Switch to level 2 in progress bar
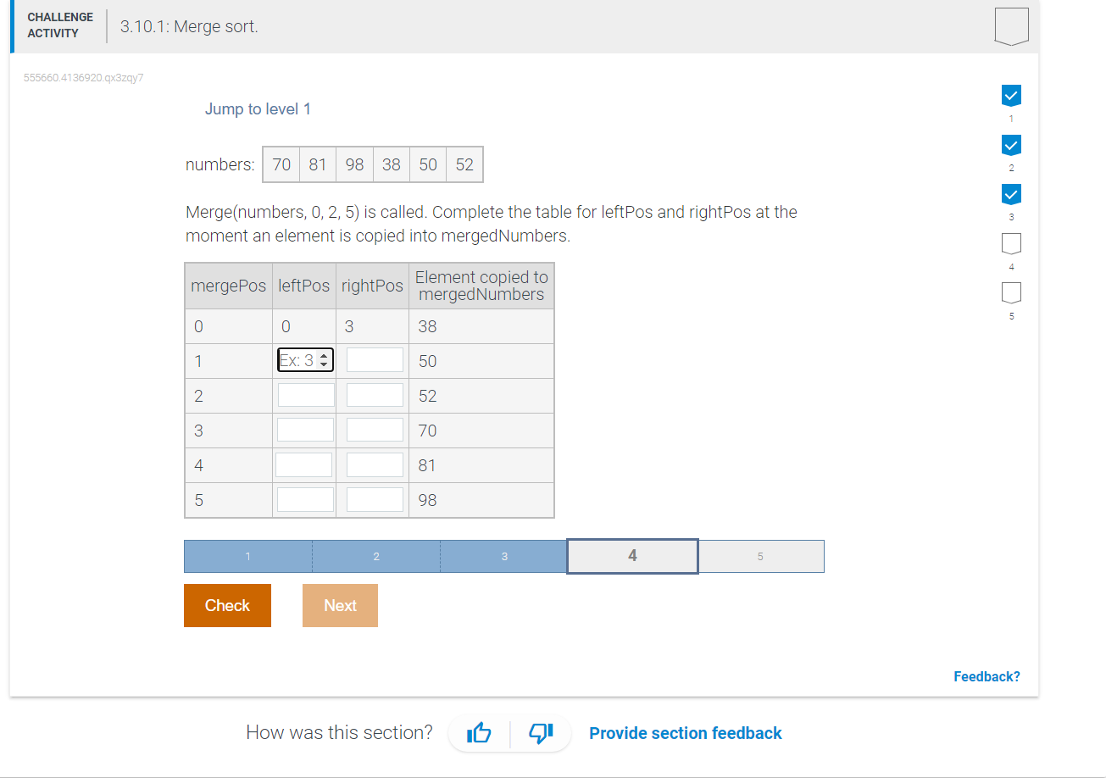This screenshot has width=1106, height=778. click(376, 556)
